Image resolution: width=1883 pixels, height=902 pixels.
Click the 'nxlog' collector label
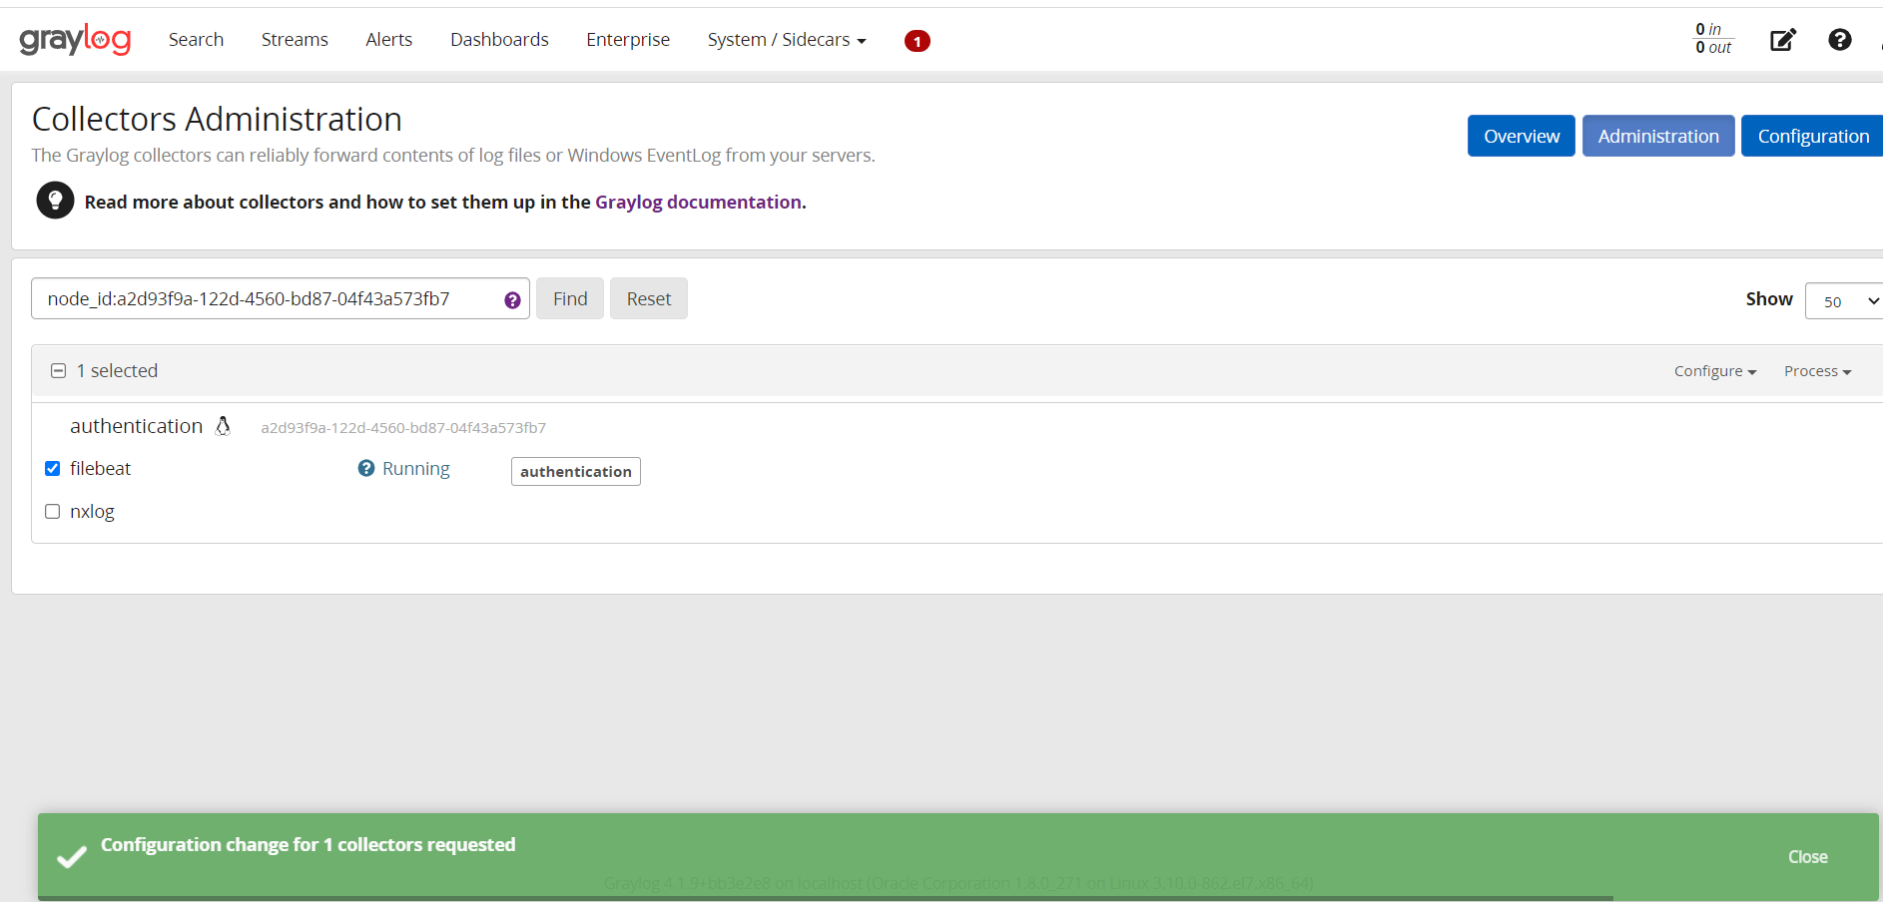click(x=92, y=511)
